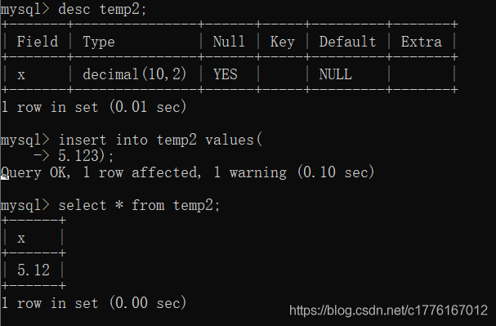
Task: Click the 'desc temp2;' command text
Action: pos(102,9)
